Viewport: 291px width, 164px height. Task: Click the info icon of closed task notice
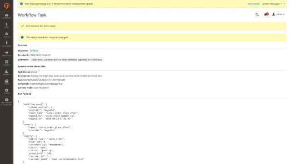(x=22, y=37)
